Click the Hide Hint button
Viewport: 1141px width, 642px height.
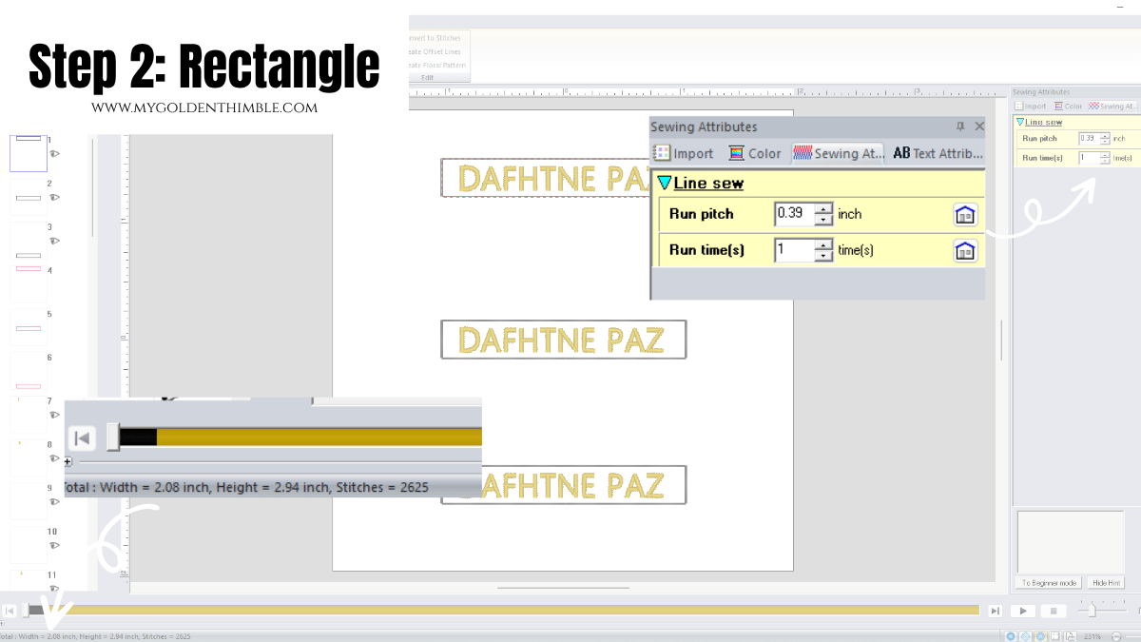pyautogui.click(x=1105, y=582)
